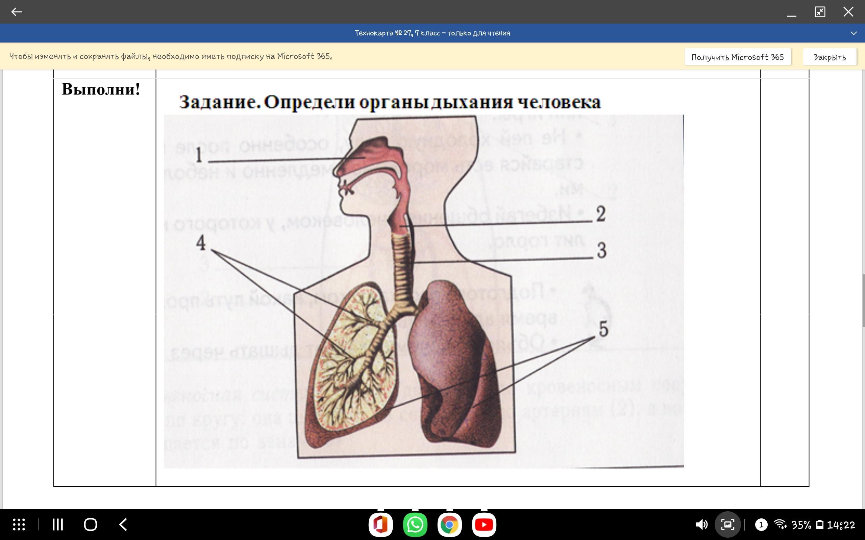Click the document title Технокарта № 27
Image resolution: width=865 pixels, height=540 pixels.
[x=432, y=33]
